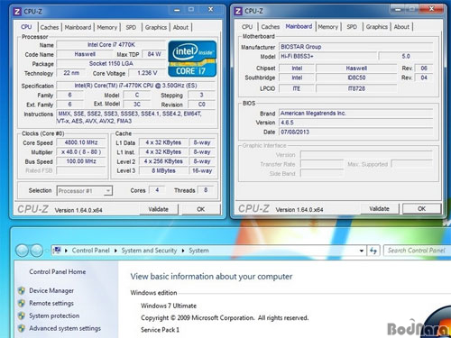Click Control Panel in the breadcrumb path

90,251
